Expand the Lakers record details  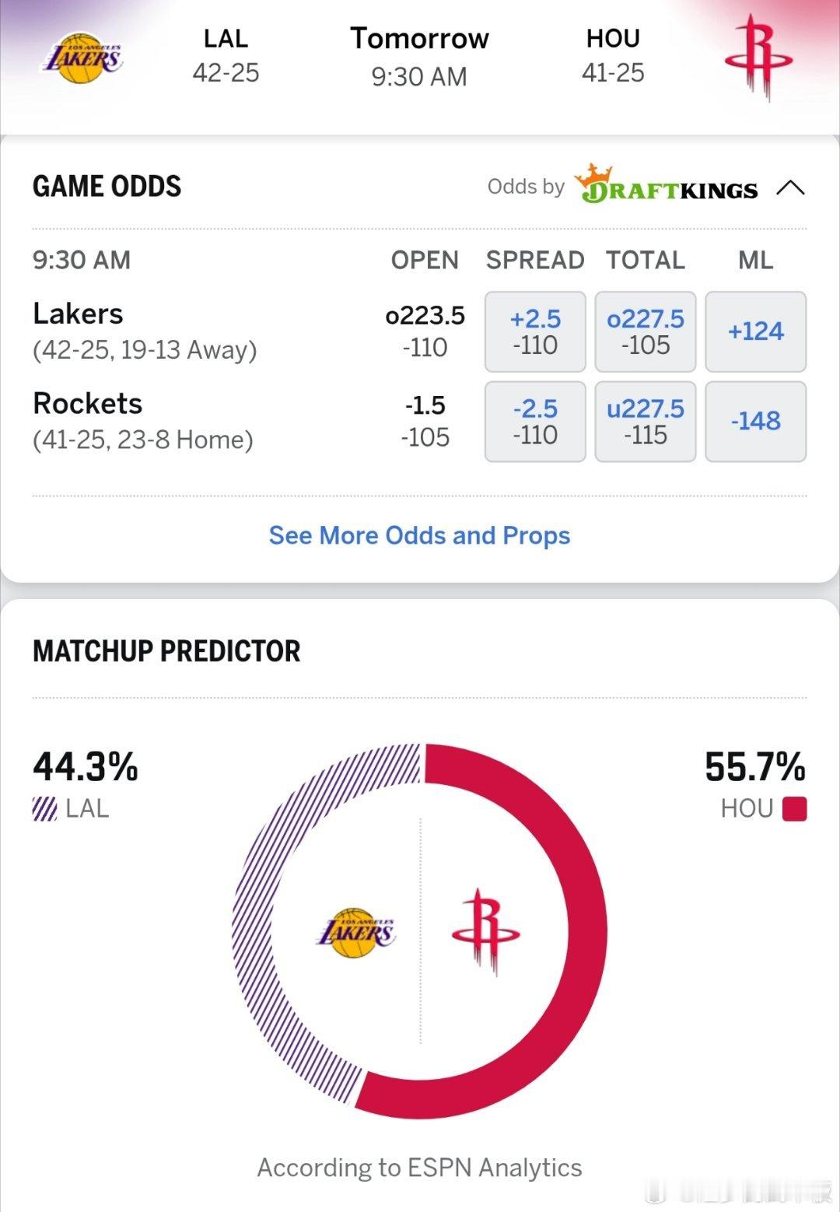point(145,349)
